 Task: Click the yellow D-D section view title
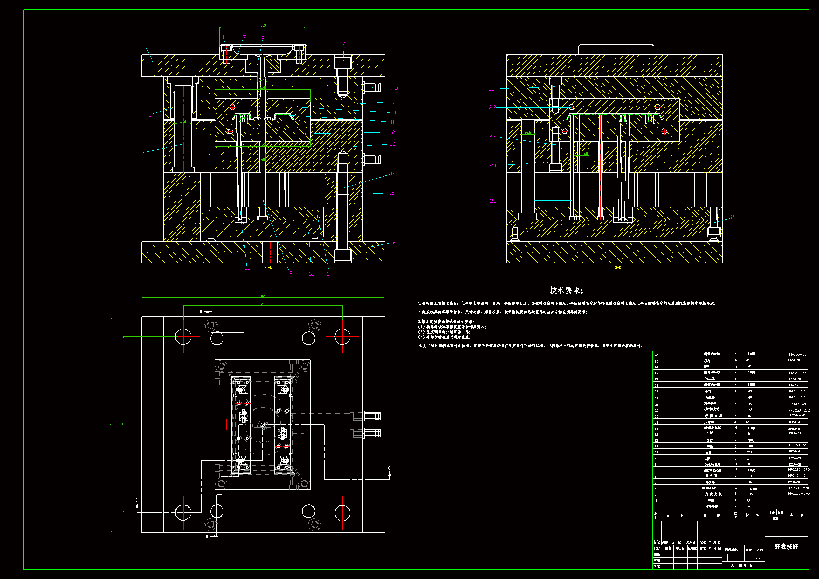click(x=618, y=267)
